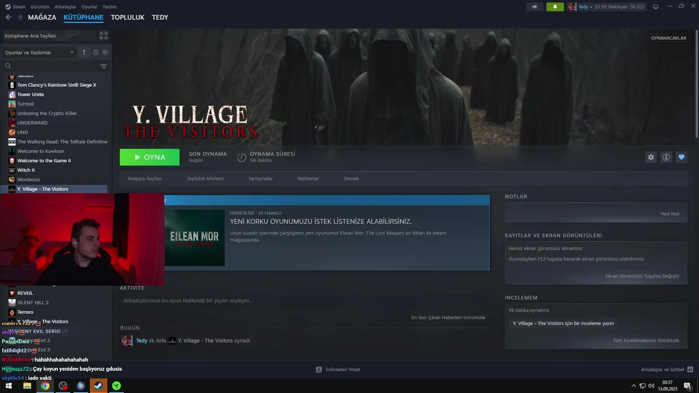Open the Oyunlar menu
The image size is (699, 393).
click(x=89, y=7)
